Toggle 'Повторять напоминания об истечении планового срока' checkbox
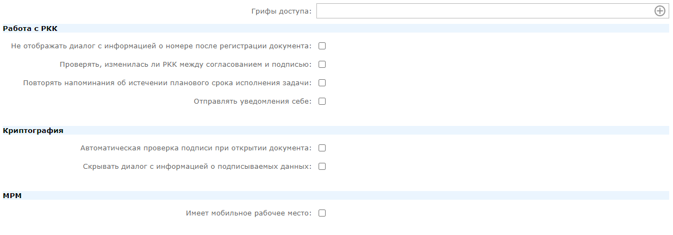The height and width of the screenshot is (235, 673). pyautogui.click(x=322, y=83)
